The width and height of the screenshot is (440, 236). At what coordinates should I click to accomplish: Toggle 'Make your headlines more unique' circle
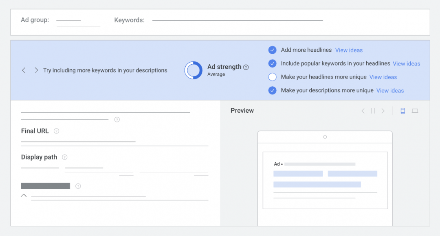pyautogui.click(x=273, y=77)
